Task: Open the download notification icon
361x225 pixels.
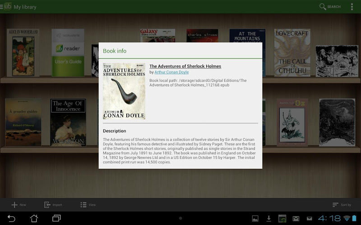Action: pyautogui.click(x=268, y=219)
